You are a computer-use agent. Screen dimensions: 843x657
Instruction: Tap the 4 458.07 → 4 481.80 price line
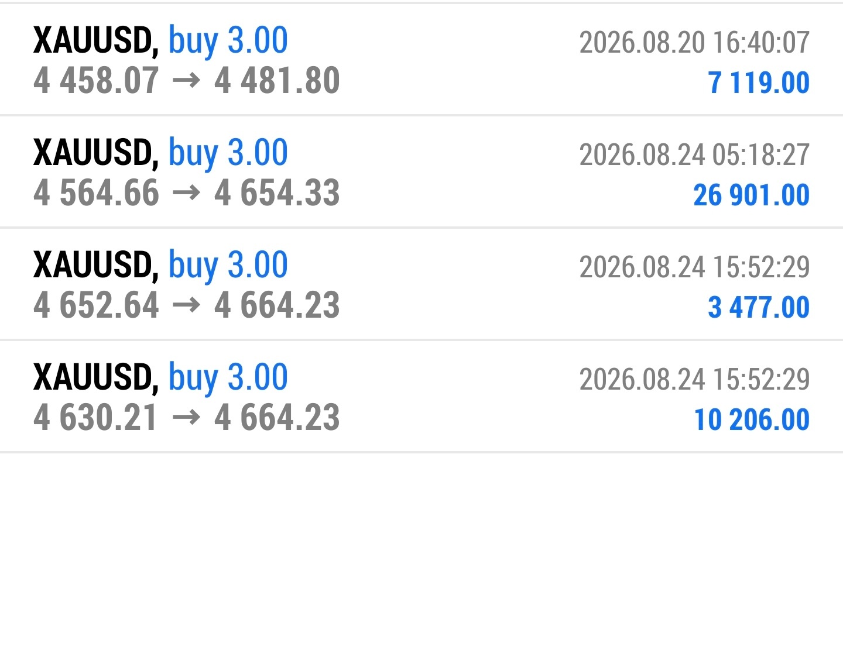(x=186, y=81)
